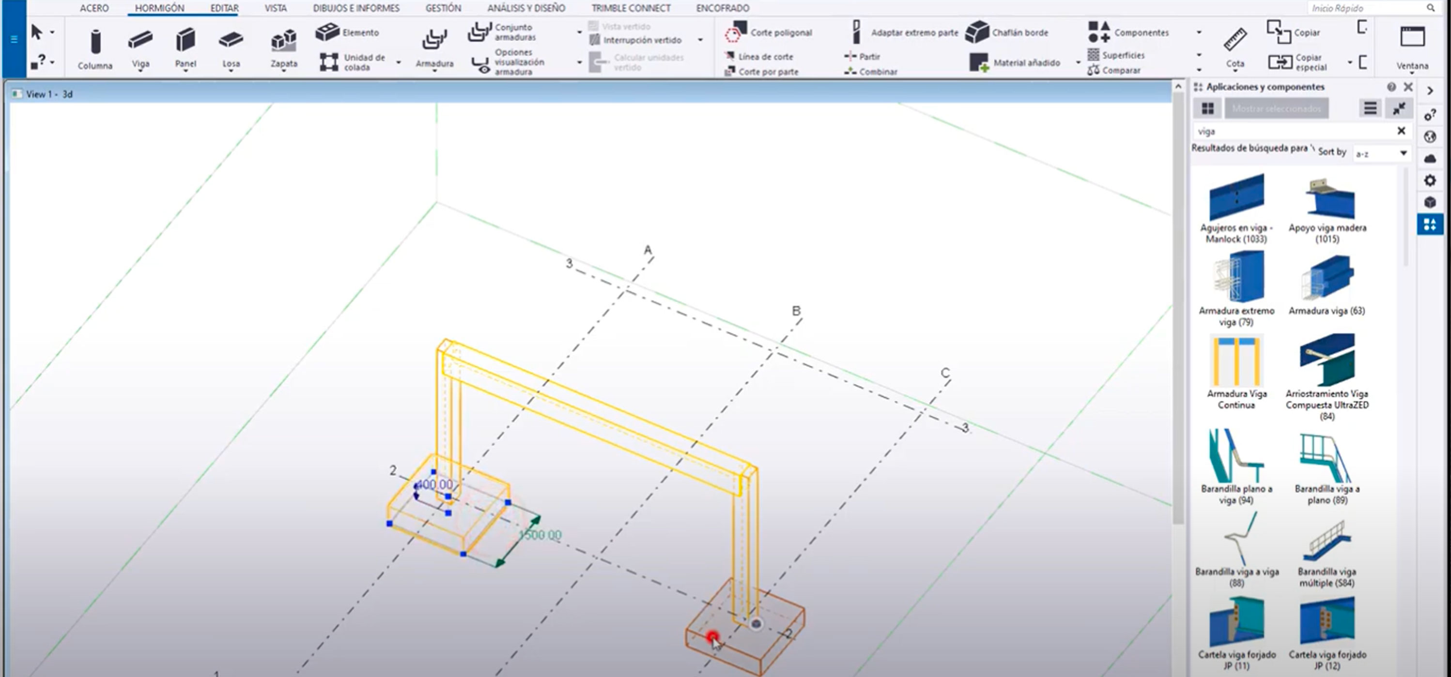Select the Armadura viga (63) component thumbnail
This screenshot has width=1451, height=677.
coord(1327,277)
